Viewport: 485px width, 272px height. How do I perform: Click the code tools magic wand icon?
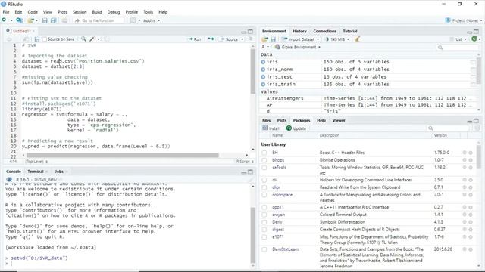92,39
